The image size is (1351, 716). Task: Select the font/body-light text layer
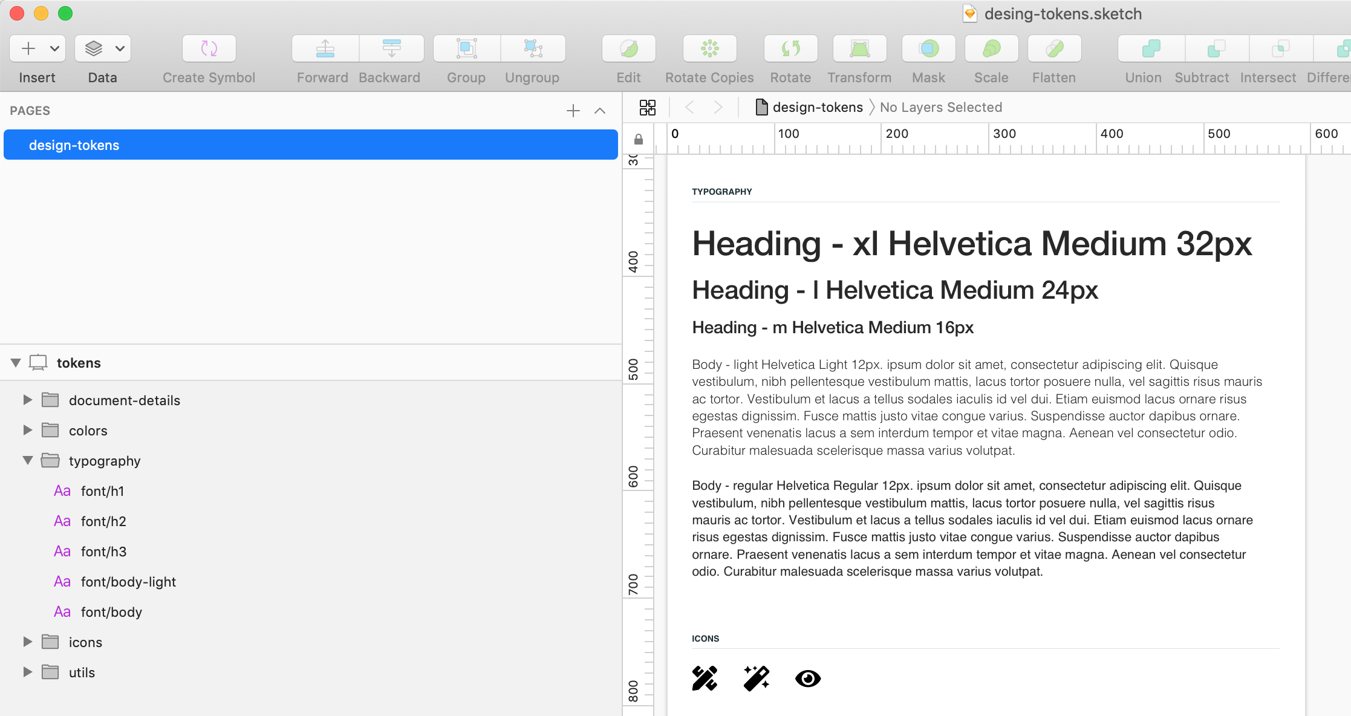(128, 582)
